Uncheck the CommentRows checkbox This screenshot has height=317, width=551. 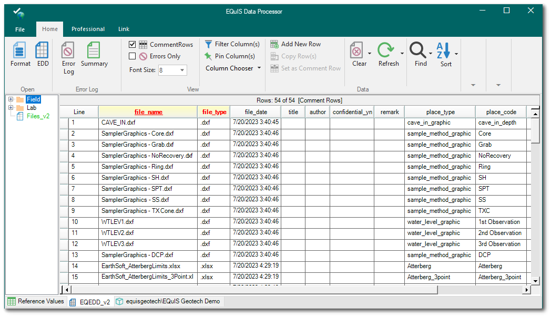[x=132, y=45]
